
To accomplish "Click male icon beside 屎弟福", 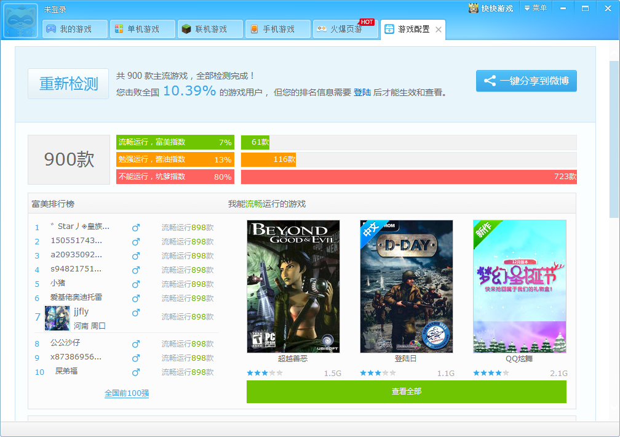I will coord(135,372).
